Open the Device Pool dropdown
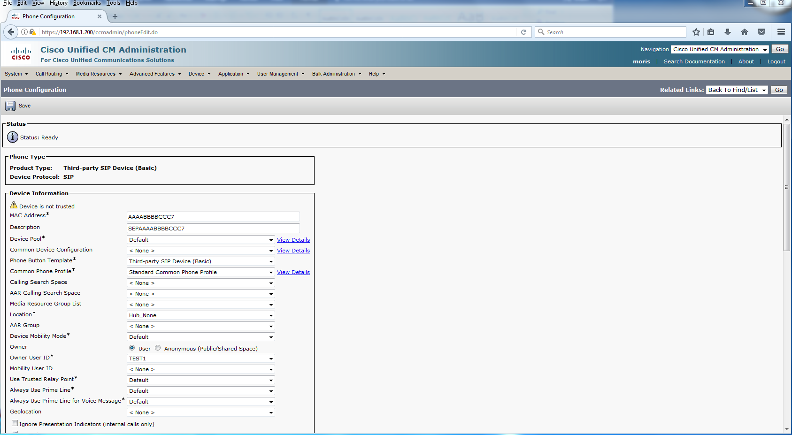The height and width of the screenshot is (435, 792). pyautogui.click(x=201, y=240)
